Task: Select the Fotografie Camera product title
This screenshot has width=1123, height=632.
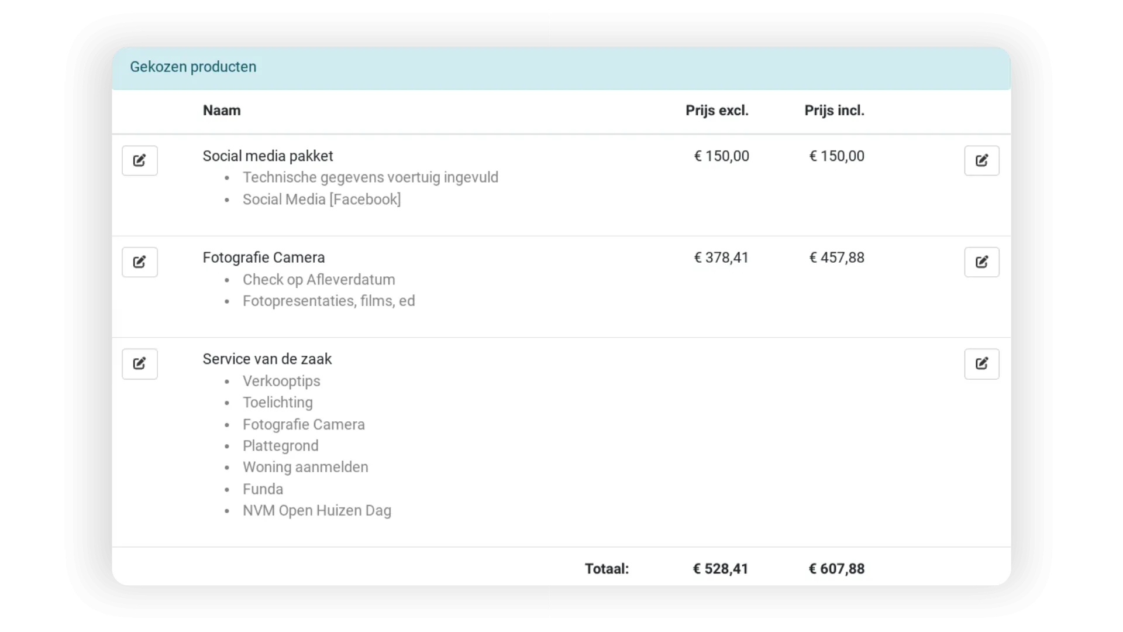Action: pos(263,257)
